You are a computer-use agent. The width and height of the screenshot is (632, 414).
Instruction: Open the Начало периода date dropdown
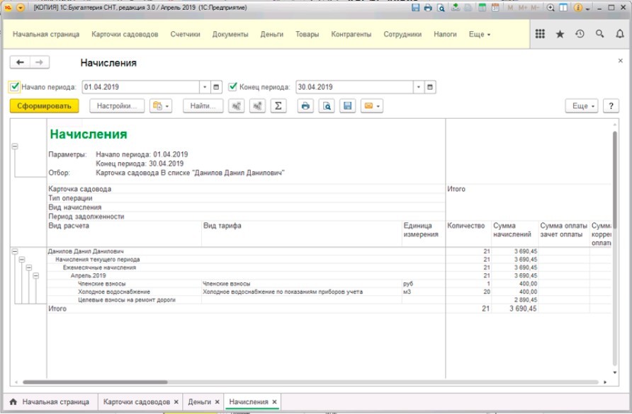pyautogui.click(x=205, y=87)
